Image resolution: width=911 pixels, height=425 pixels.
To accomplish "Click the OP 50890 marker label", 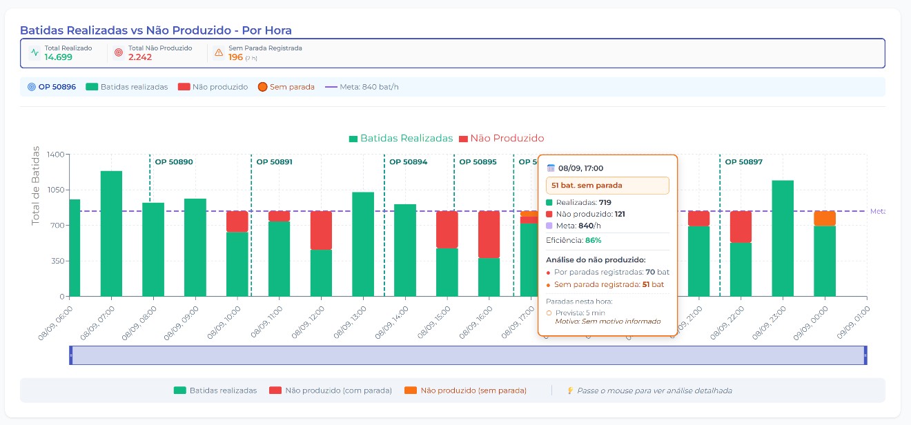I will click(174, 162).
